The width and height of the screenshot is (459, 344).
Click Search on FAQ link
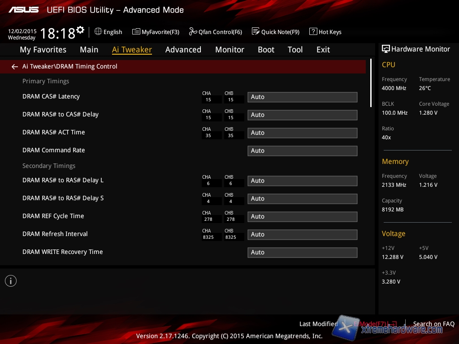click(433, 324)
